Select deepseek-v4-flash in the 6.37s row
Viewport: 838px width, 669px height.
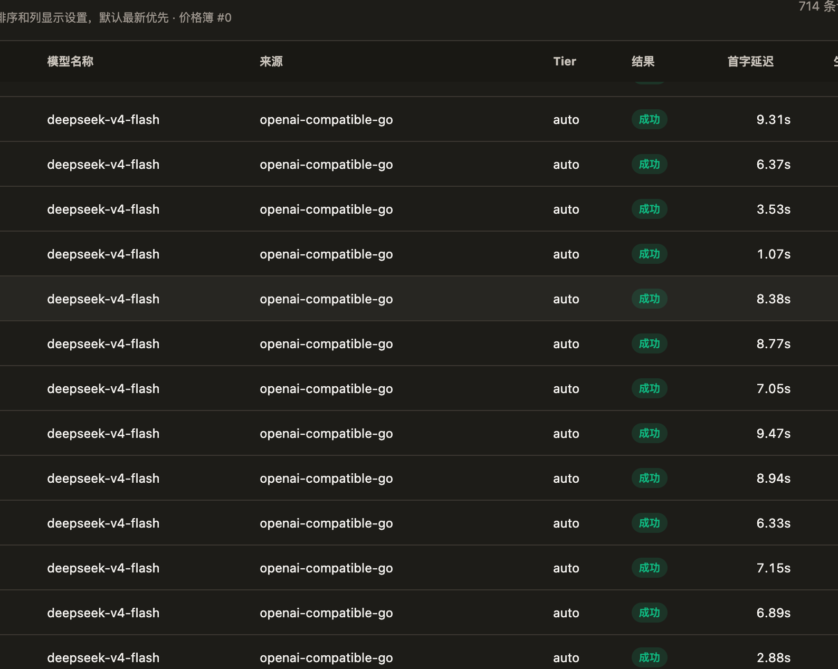[103, 165]
